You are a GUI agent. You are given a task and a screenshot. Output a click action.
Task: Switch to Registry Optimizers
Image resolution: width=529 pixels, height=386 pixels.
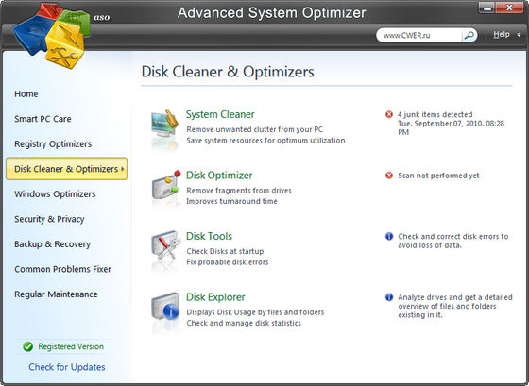tap(53, 144)
